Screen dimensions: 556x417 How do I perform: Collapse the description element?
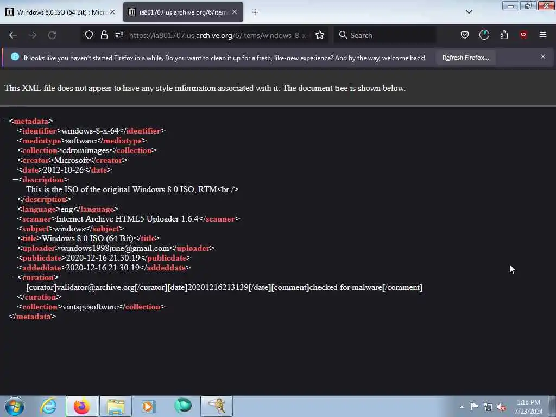(15, 179)
